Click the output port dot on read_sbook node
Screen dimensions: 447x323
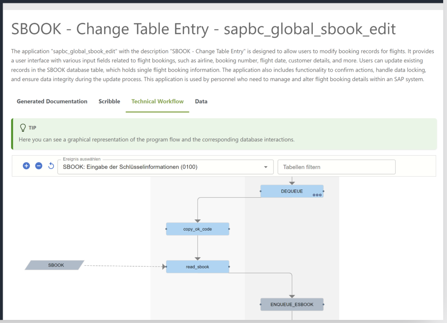pyautogui.click(x=229, y=266)
